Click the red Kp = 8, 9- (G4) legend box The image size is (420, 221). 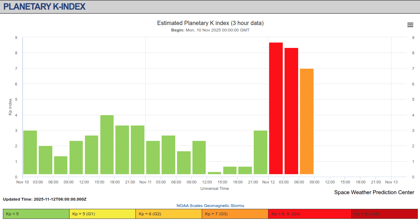point(310,214)
